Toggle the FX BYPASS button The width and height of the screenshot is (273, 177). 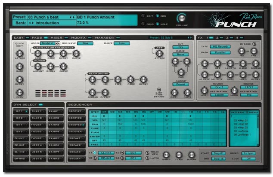pyautogui.click(x=254, y=44)
